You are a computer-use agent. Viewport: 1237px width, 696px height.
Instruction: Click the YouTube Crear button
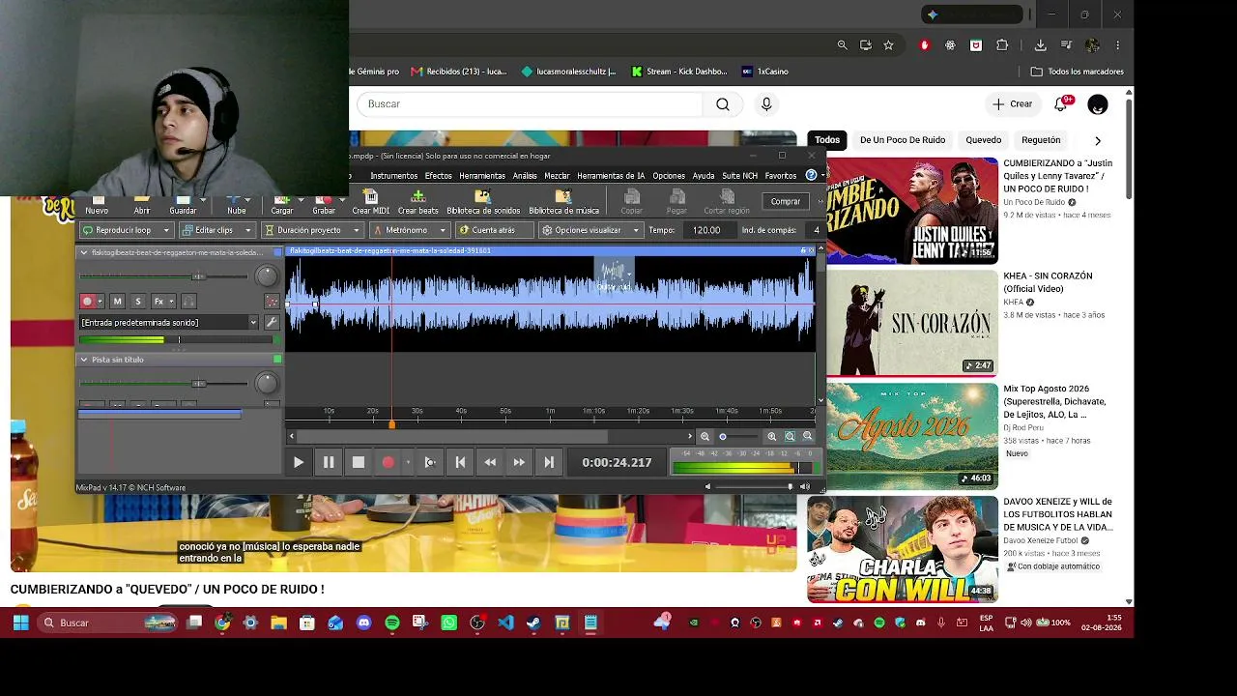tap(1012, 103)
